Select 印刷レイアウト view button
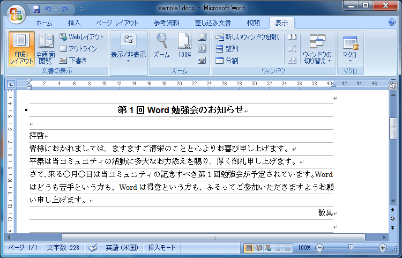Screen dimensions: 402x258 point(21,49)
